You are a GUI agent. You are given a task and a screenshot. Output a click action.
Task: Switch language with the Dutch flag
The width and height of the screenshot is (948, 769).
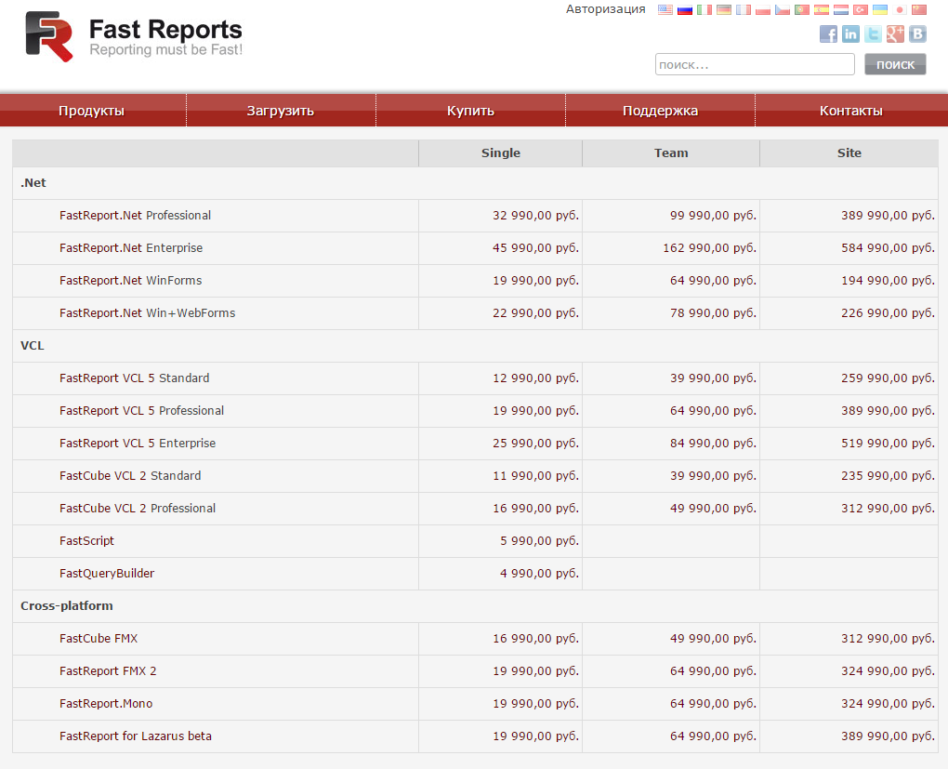(x=841, y=9)
